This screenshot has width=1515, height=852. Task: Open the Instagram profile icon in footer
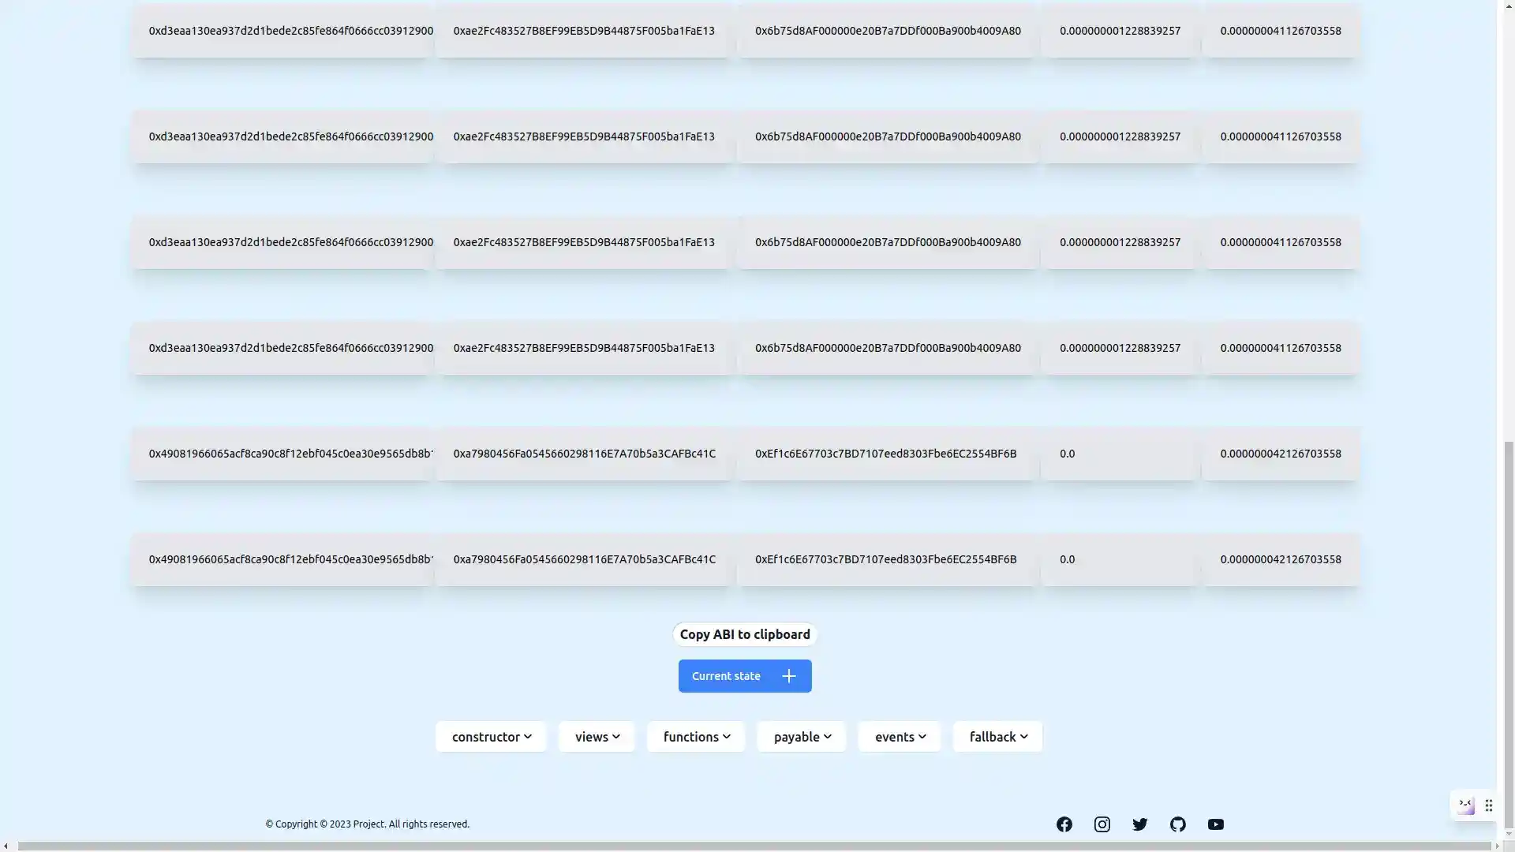(1102, 824)
